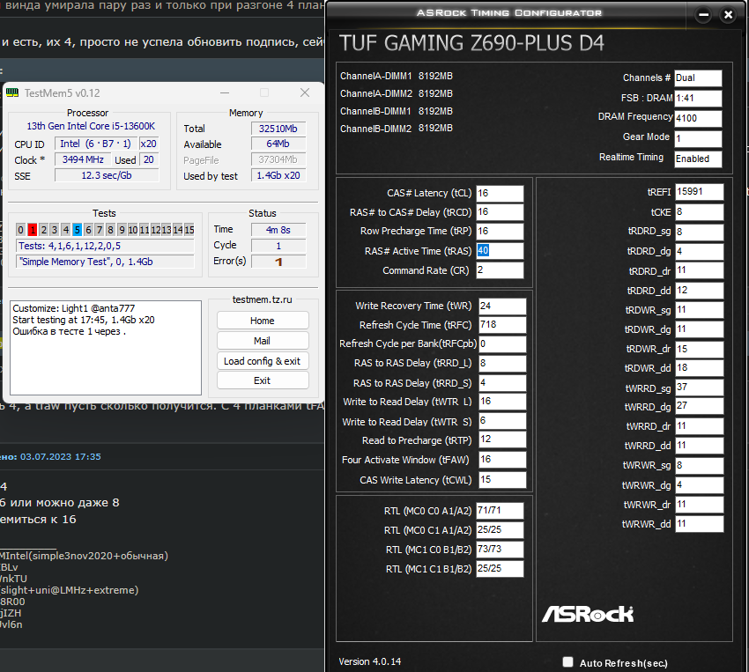
Task: Click the processor name 13th Gen Intel Core i5-13600K
Action: [x=91, y=127]
